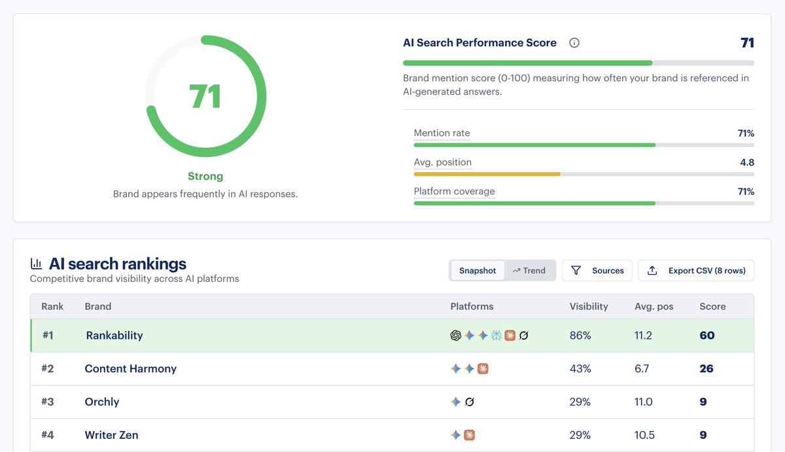Click the Gemini icon in the Orchly row
The image size is (785, 452).
click(x=456, y=402)
